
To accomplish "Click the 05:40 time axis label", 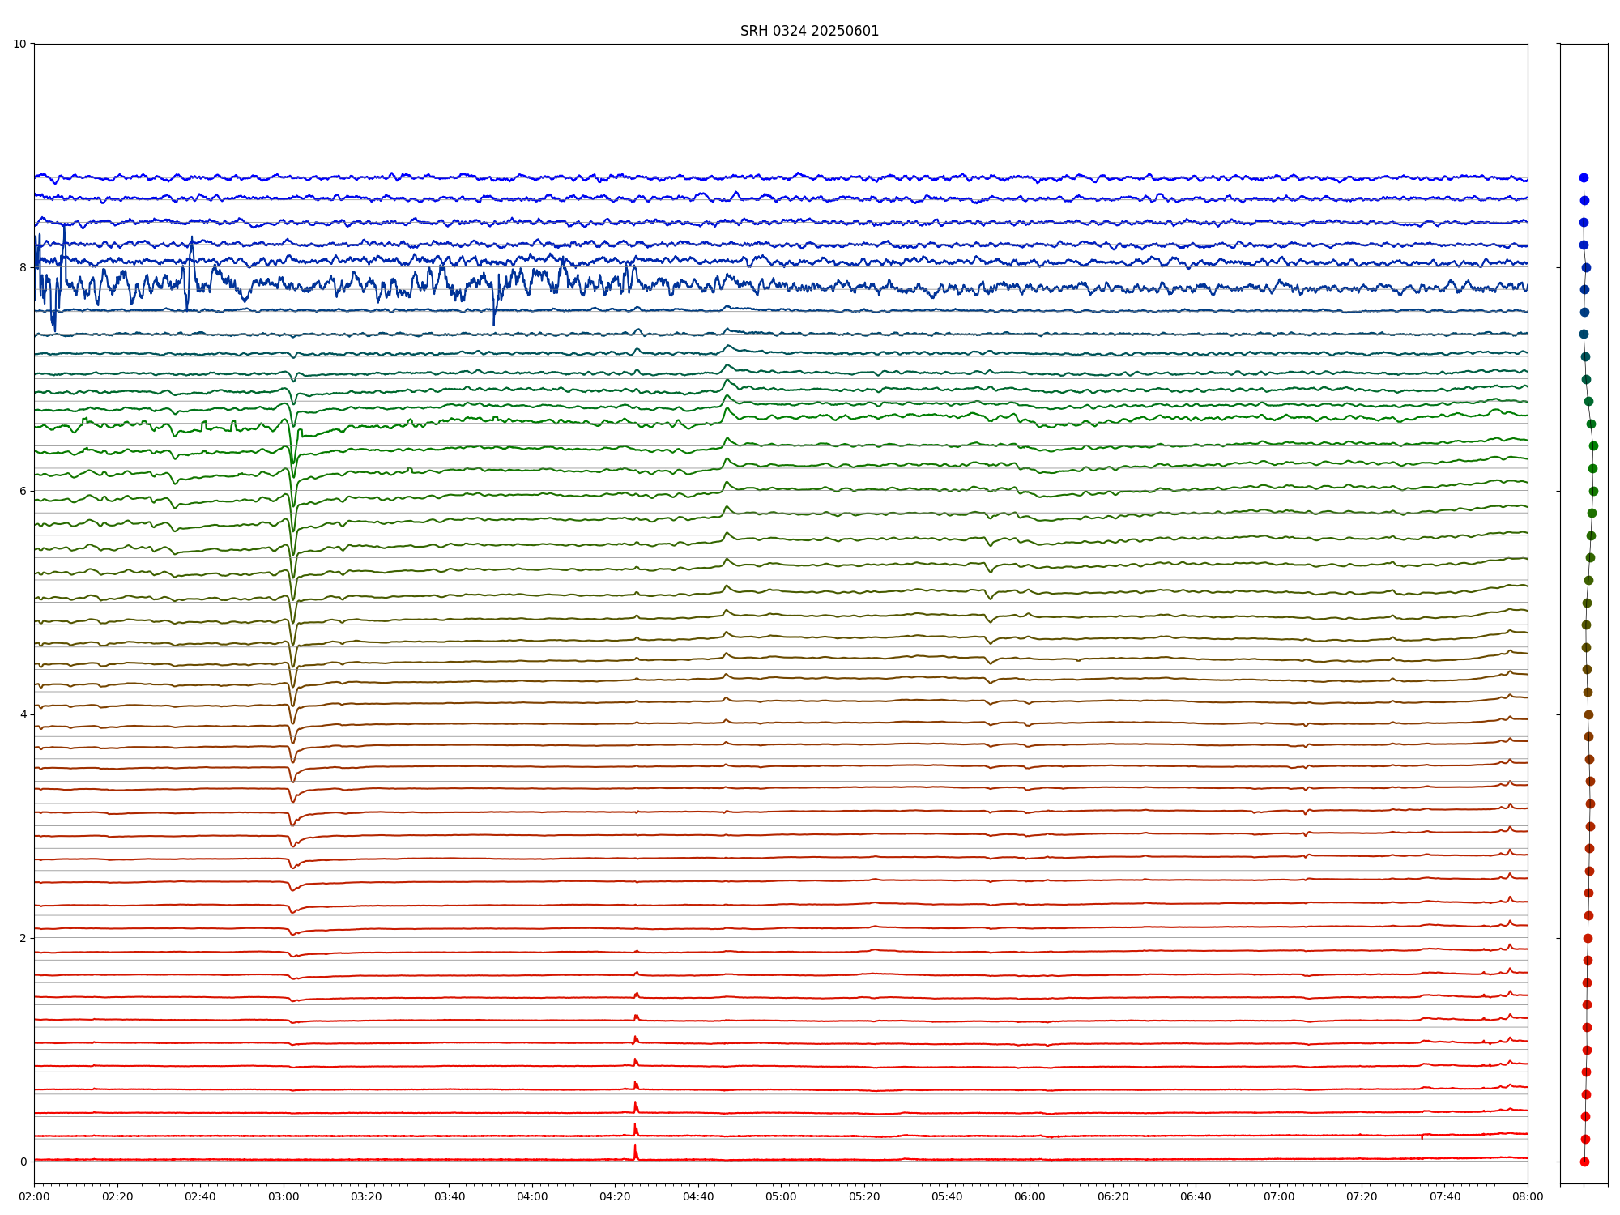I will [x=947, y=1196].
